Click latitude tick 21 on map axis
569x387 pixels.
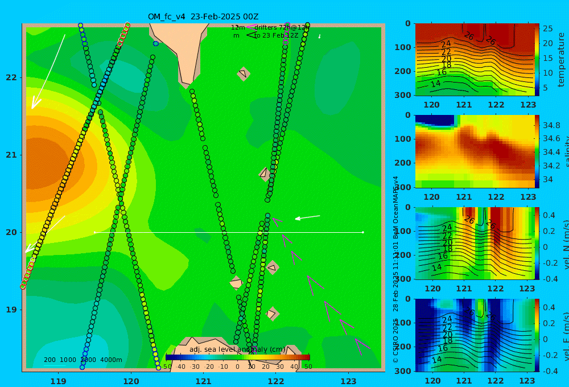11,155
